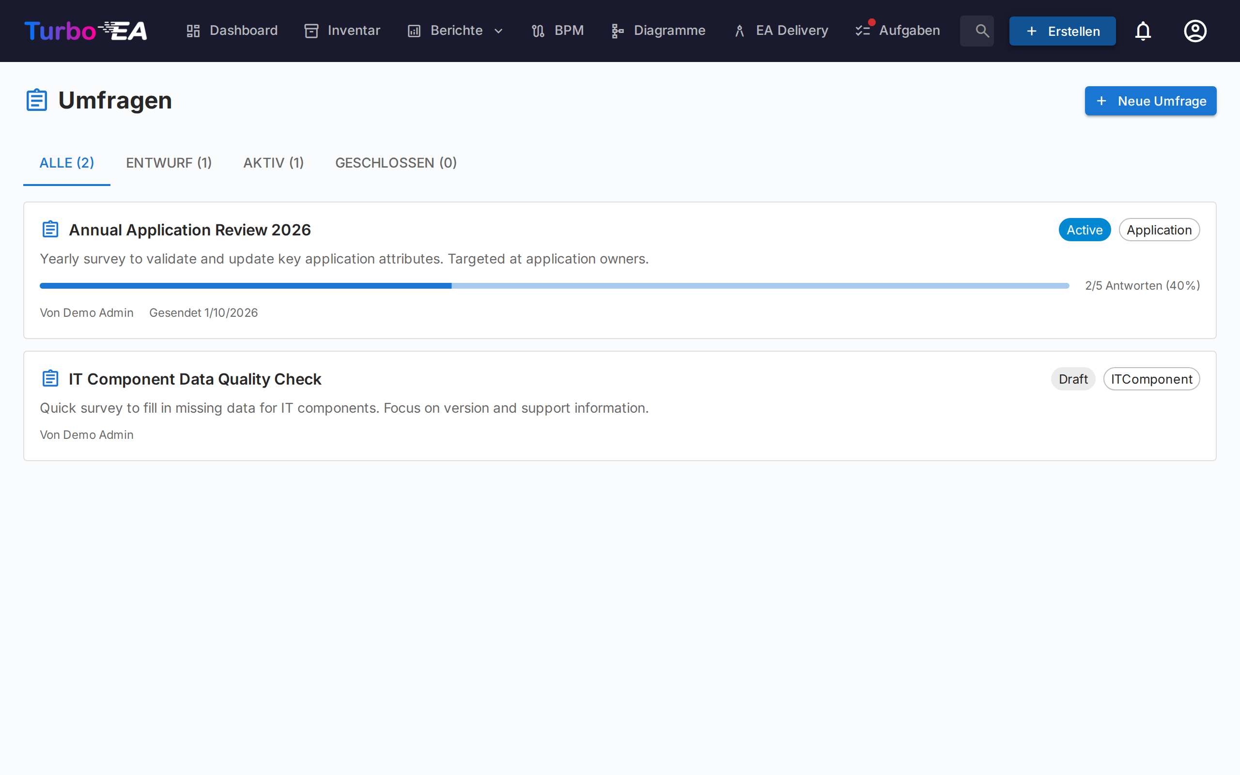Click the Dashboard grid icon
This screenshot has height=775, width=1240.
click(x=193, y=31)
